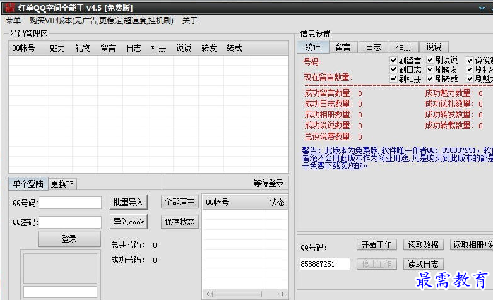493x300 pixels.
Task: Click the empty field below the captcha box
Action: [60, 292]
